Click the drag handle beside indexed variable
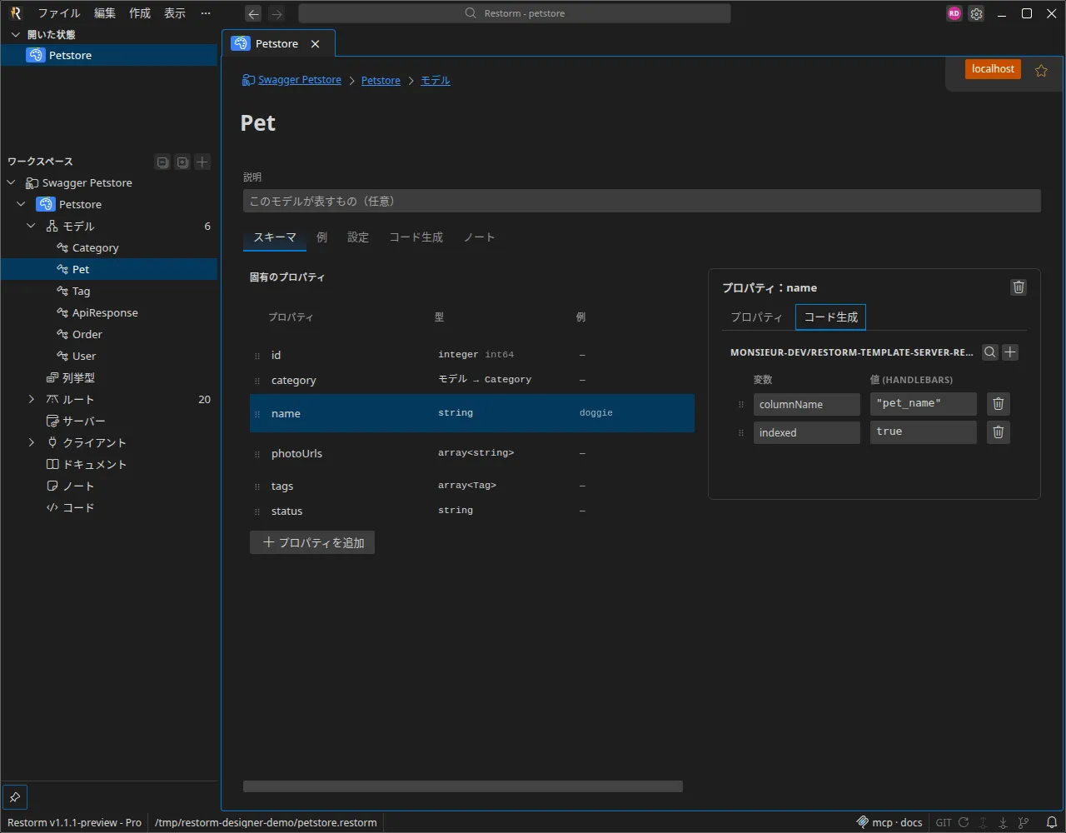Screen dimensions: 1066x833 click(741, 433)
